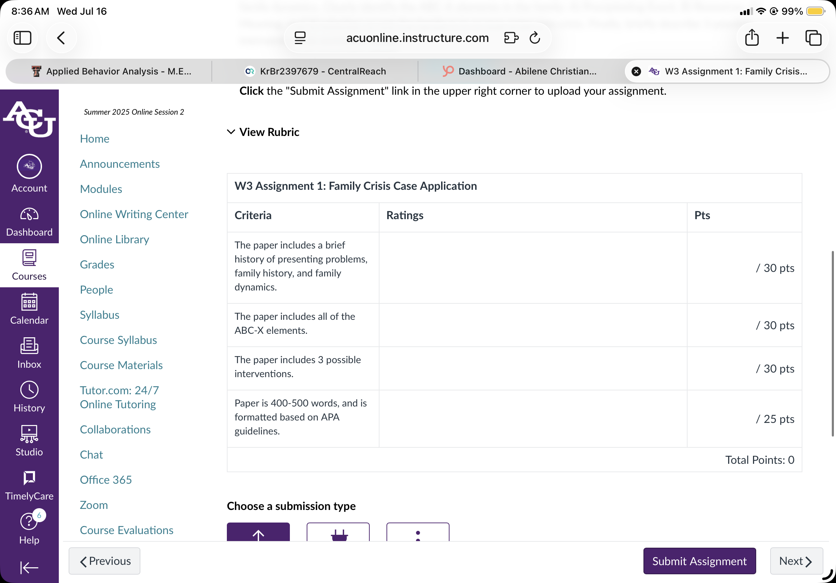The image size is (836, 583).
Task: Reload the page in Safari
Action: point(535,38)
